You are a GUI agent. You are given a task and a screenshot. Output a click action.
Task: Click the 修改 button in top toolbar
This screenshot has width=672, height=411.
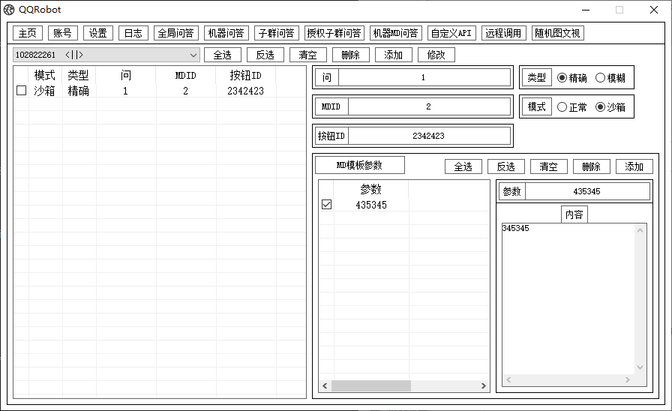[x=436, y=55]
